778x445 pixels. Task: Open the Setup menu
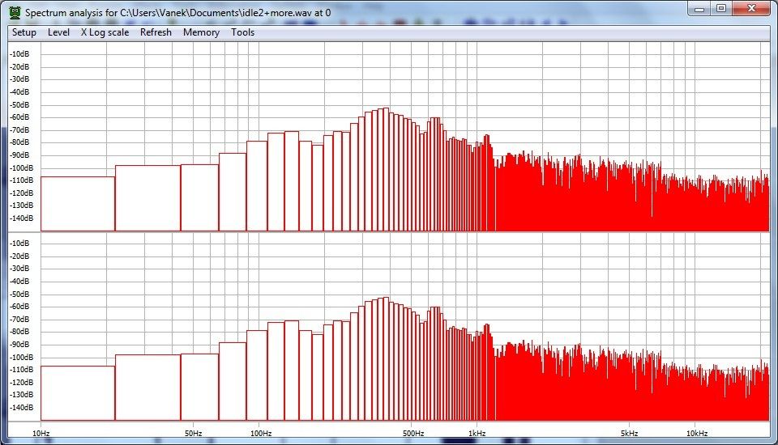point(24,32)
